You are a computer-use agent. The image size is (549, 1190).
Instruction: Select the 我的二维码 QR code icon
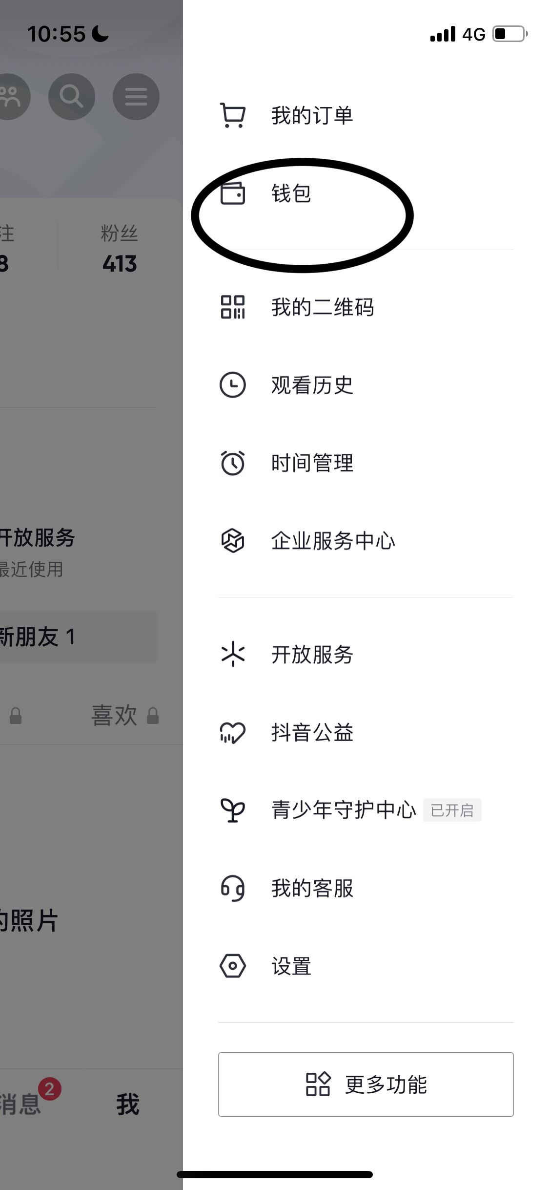(233, 308)
